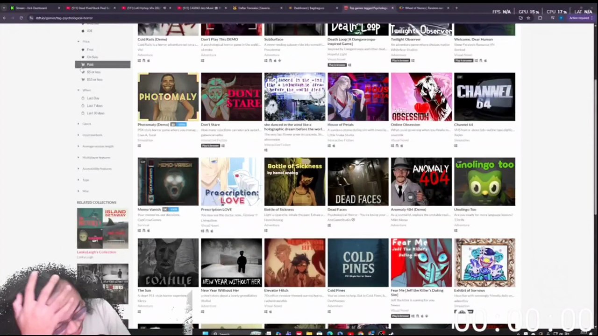The width and height of the screenshot is (598, 336).
Task: Click Play in browser badge under Don't Stare
Action: coord(210,146)
